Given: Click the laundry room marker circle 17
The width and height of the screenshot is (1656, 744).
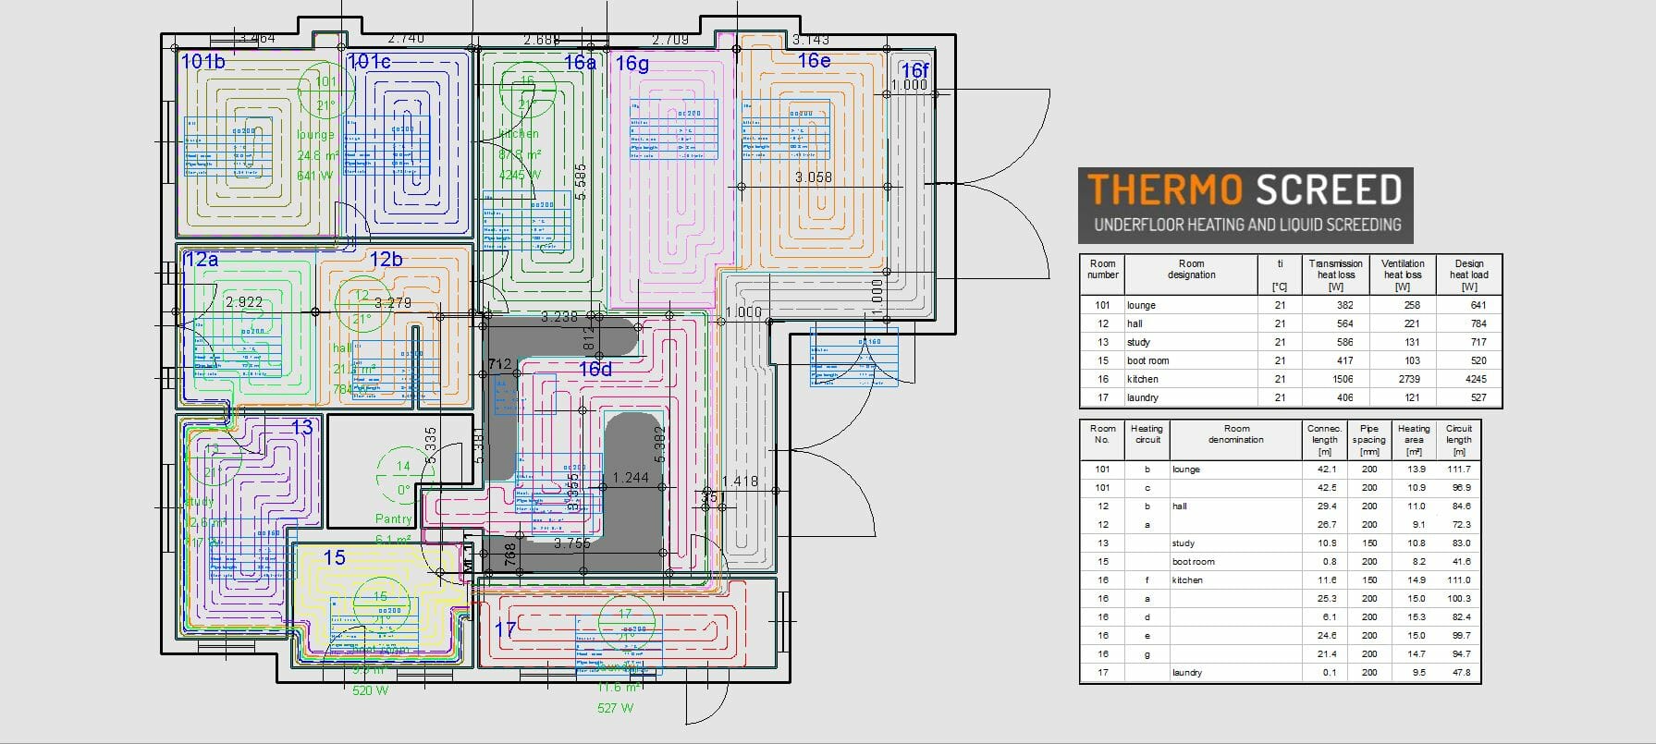Looking at the screenshot, I should [x=625, y=622].
